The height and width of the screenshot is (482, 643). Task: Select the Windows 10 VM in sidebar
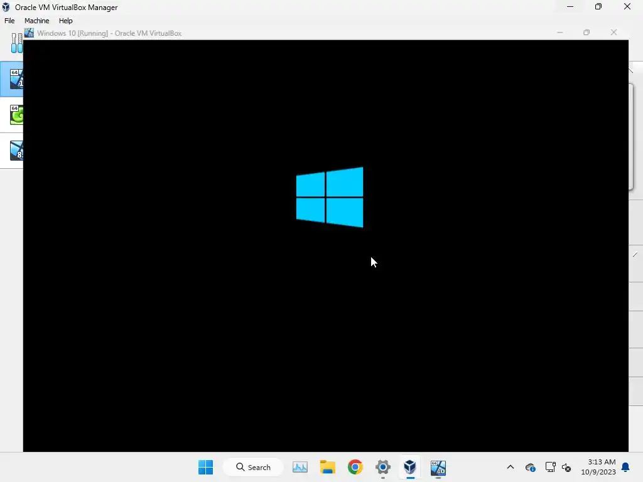(11, 78)
